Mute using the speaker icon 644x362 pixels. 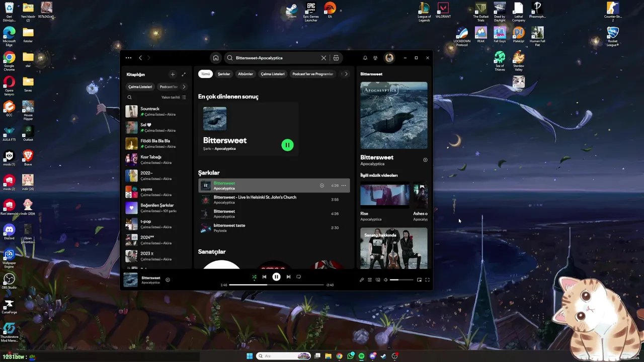(386, 280)
